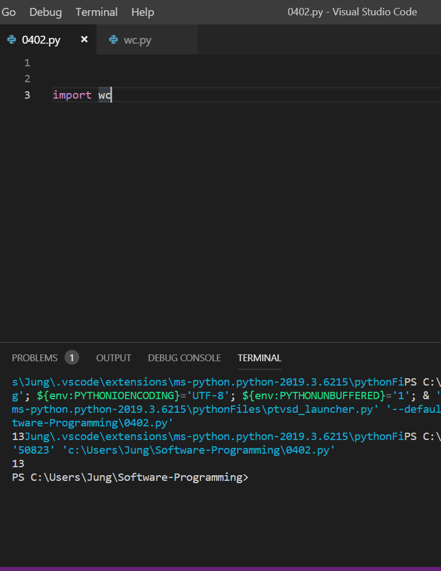Open the Go menu
Viewport: 441px width, 571px height.
[8, 12]
